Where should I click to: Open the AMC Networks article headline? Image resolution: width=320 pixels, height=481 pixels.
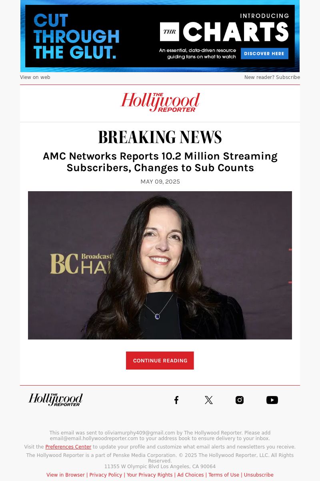(160, 162)
